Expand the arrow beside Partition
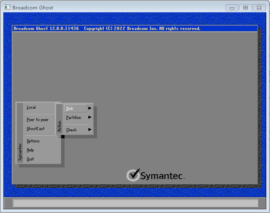The height and width of the screenshot is (213, 270). coord(90,117)
